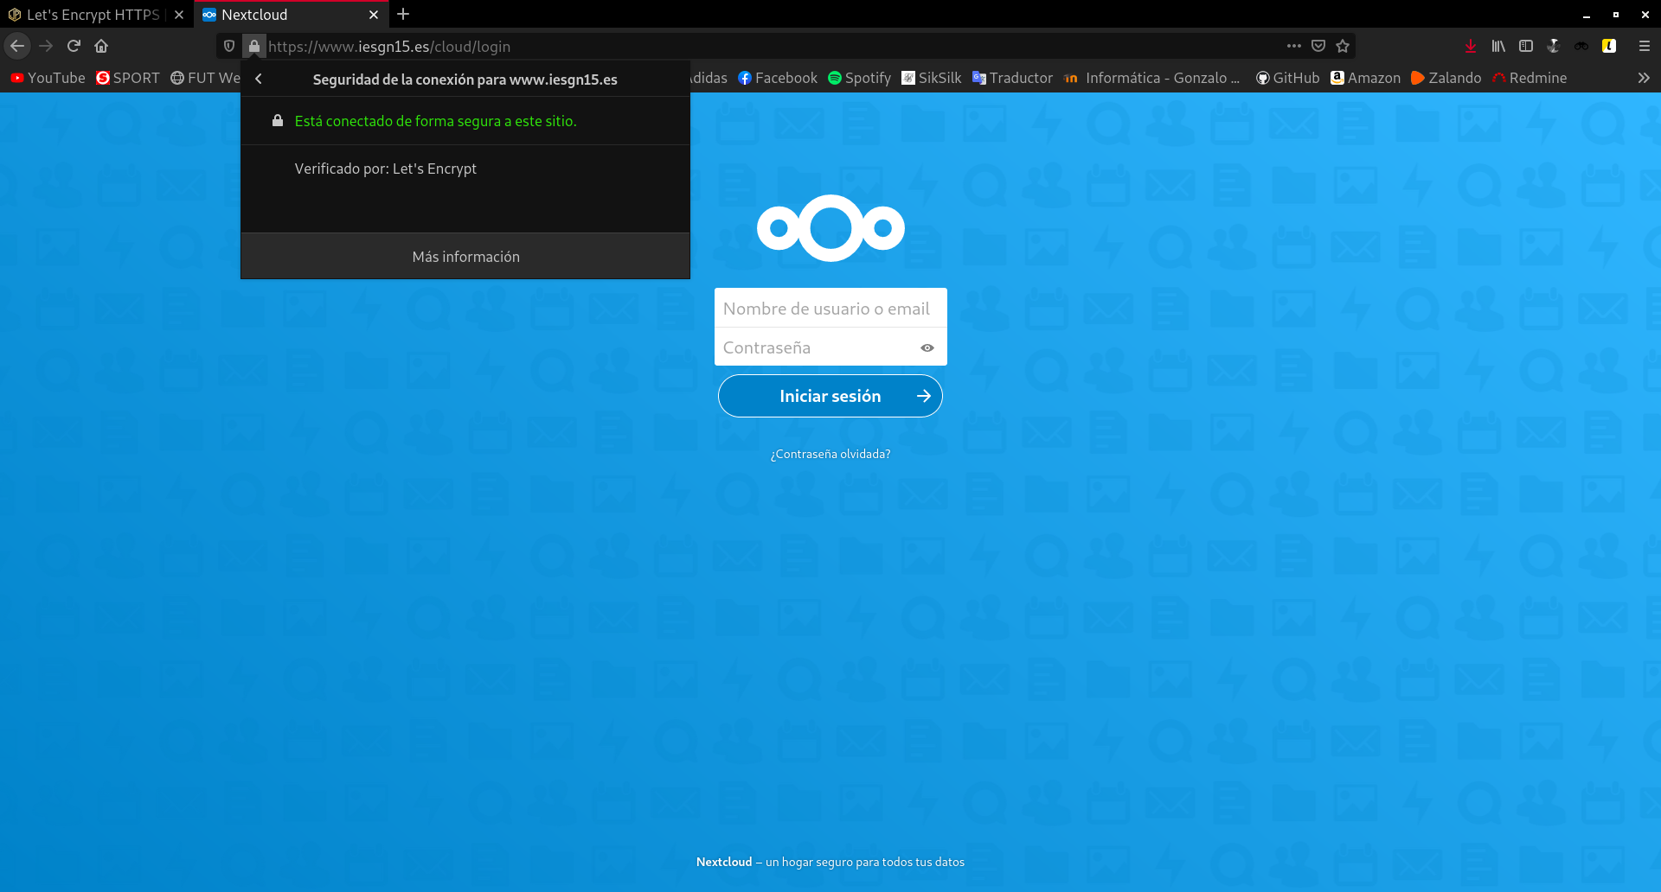Save page to Pocket
Viewport: 1661px width, 892px height.
[1318, 46]
